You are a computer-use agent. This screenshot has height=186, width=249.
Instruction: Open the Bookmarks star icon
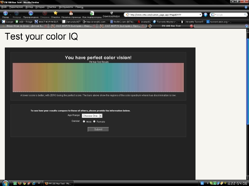click(56, 13)
